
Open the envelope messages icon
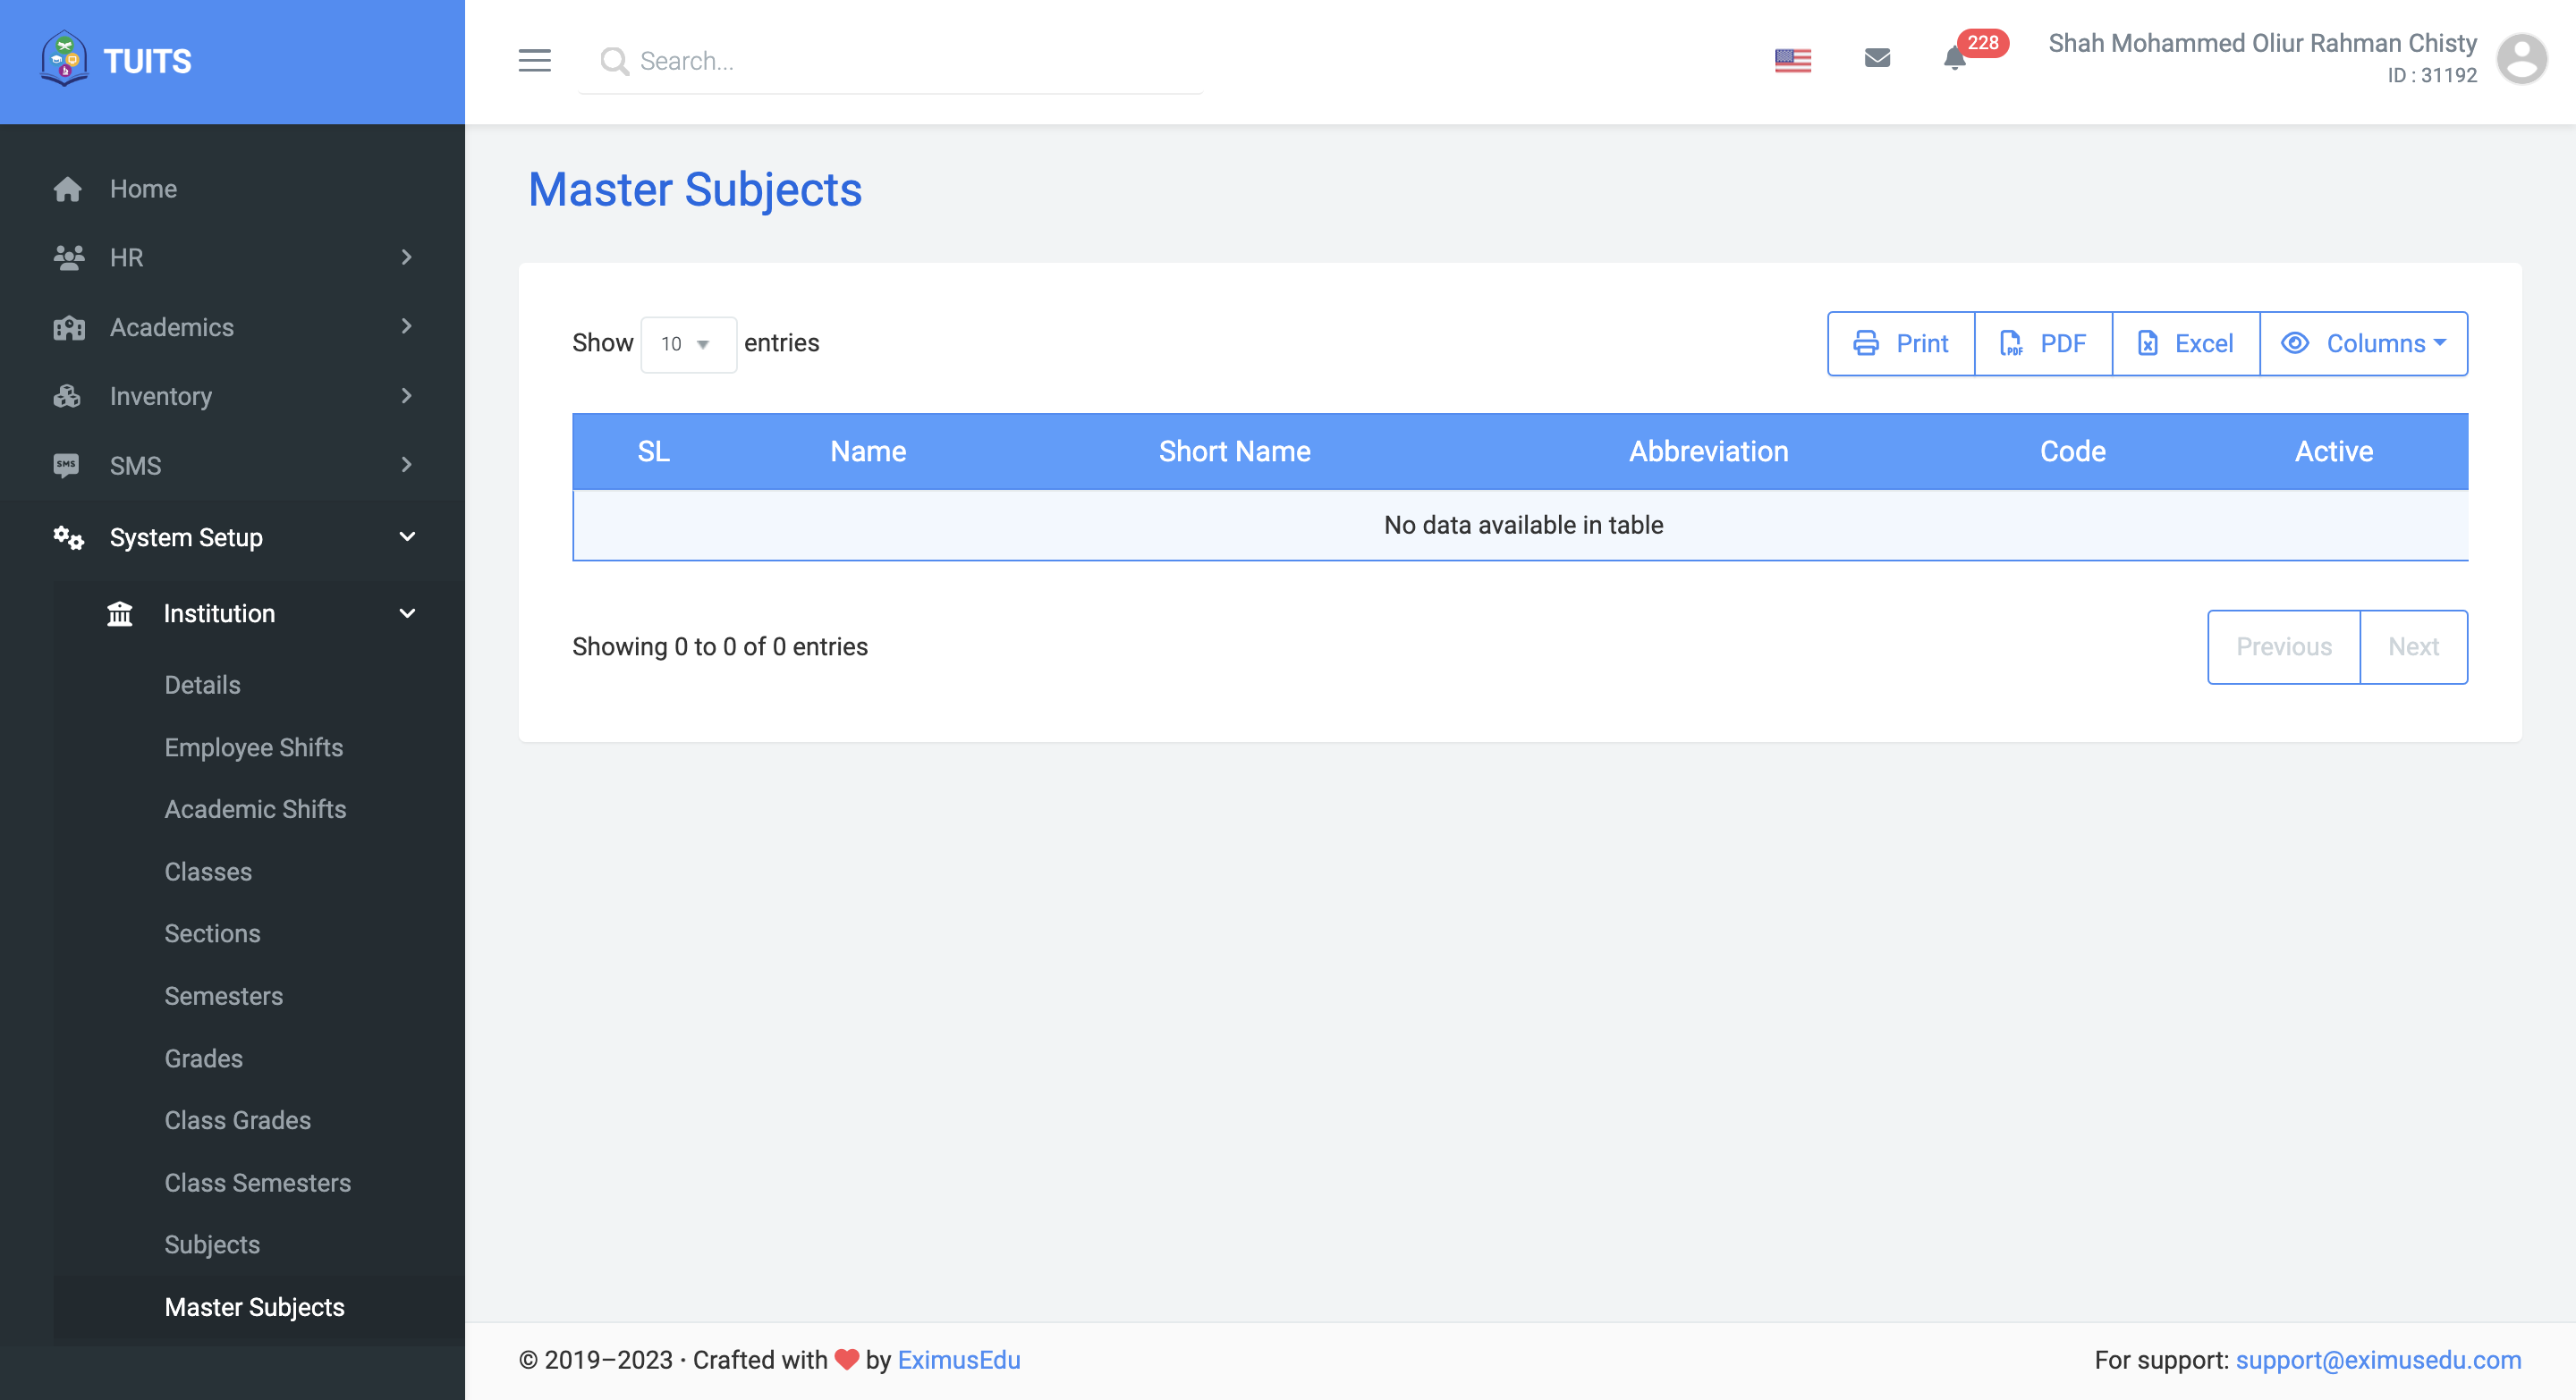1877,59
